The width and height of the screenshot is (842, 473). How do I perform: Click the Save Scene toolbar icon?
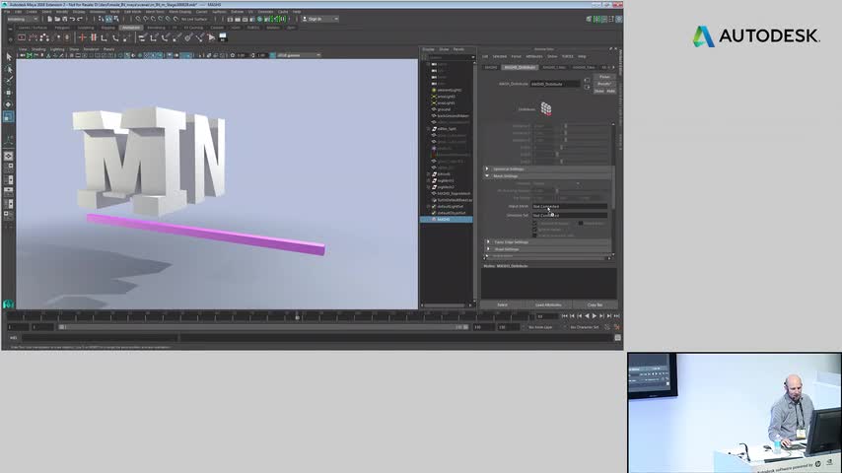click(x=64, y=19)
